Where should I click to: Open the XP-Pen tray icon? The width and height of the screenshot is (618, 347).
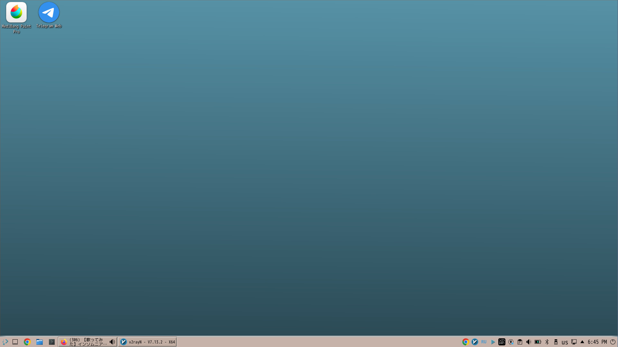(502, 342)
